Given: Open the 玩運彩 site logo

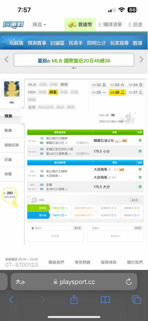Looking at the screenshot, I should point(13,25).
